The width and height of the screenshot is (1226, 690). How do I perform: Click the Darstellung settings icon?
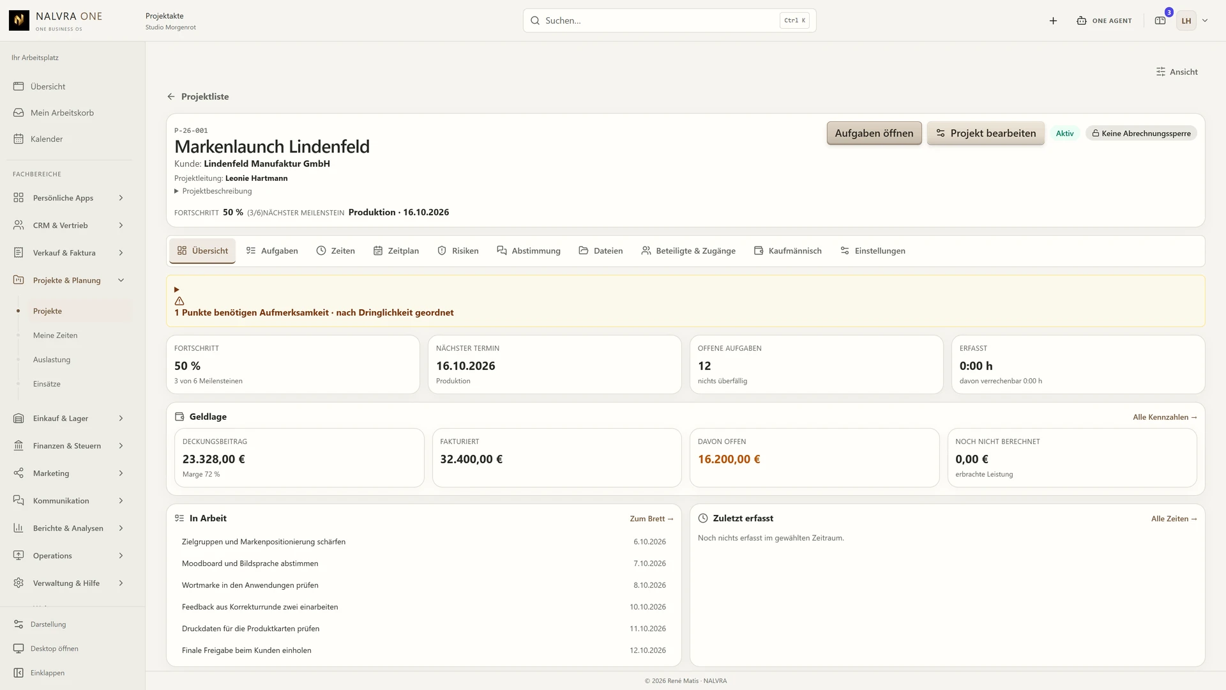pyautogui.click(x=19, y=624)
